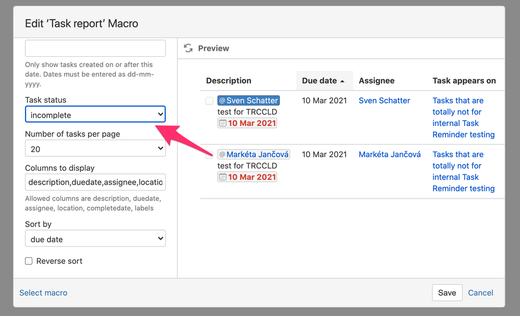520x316 pixels.
Task: Click the Due date sort arrow
Action: coord(342,81)
